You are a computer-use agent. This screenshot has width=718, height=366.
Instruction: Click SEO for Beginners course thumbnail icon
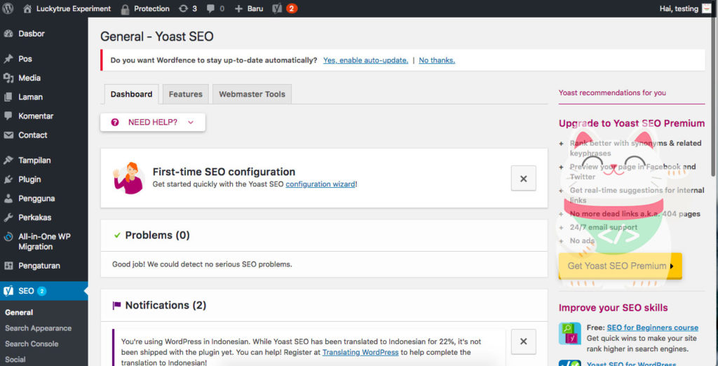(x=569, y=334)
